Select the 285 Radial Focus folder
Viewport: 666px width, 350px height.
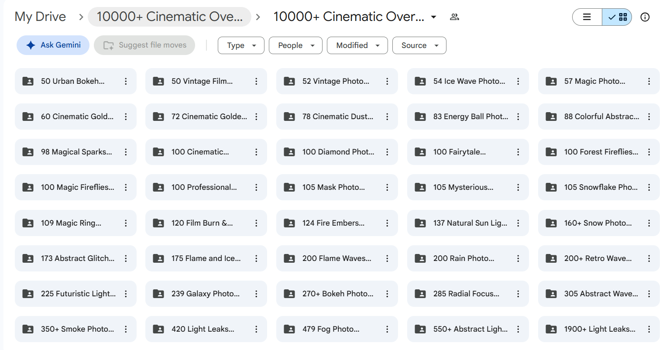pyautogui.click(x=468, y=294)
